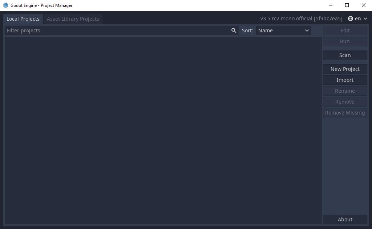Screen dimensions: 372x229
Task: Click the Remove button
Action: 345,101
